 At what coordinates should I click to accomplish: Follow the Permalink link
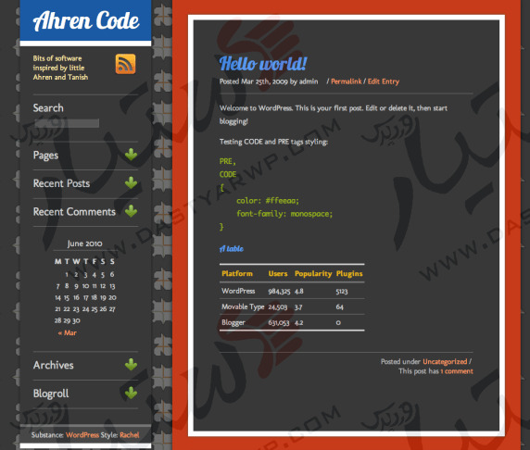point(347,81)
